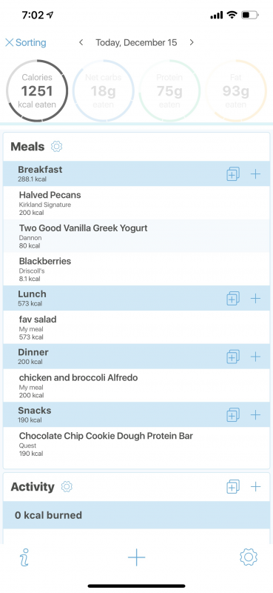Viewport: 273px width, 593px height.
Task: Open the Today, December 15 date picker
Action: tap(136, 42)
